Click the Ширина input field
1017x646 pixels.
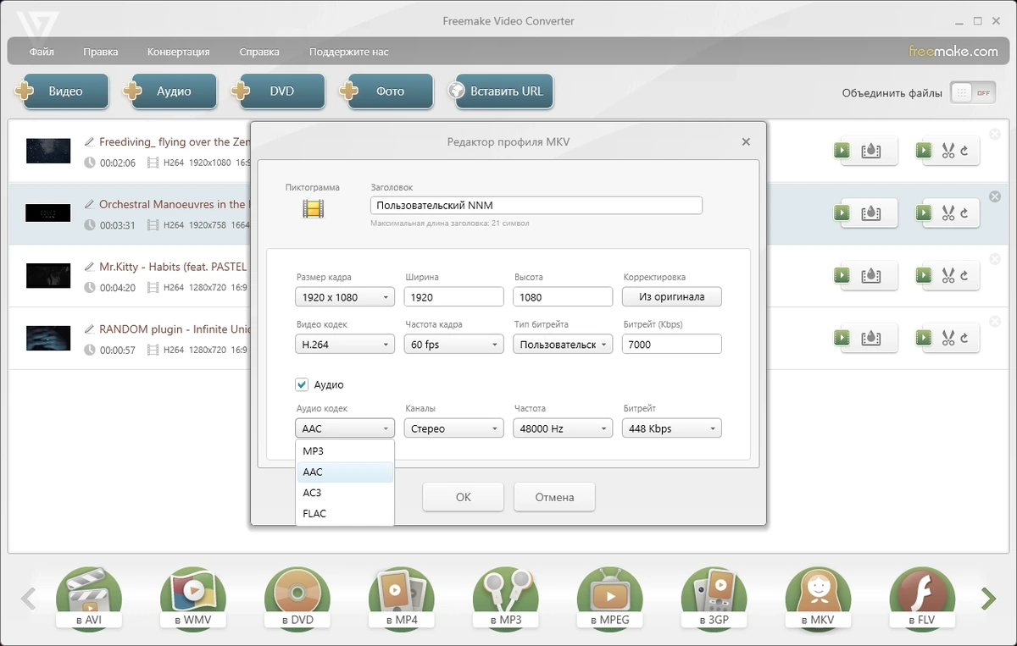(454, 297)
